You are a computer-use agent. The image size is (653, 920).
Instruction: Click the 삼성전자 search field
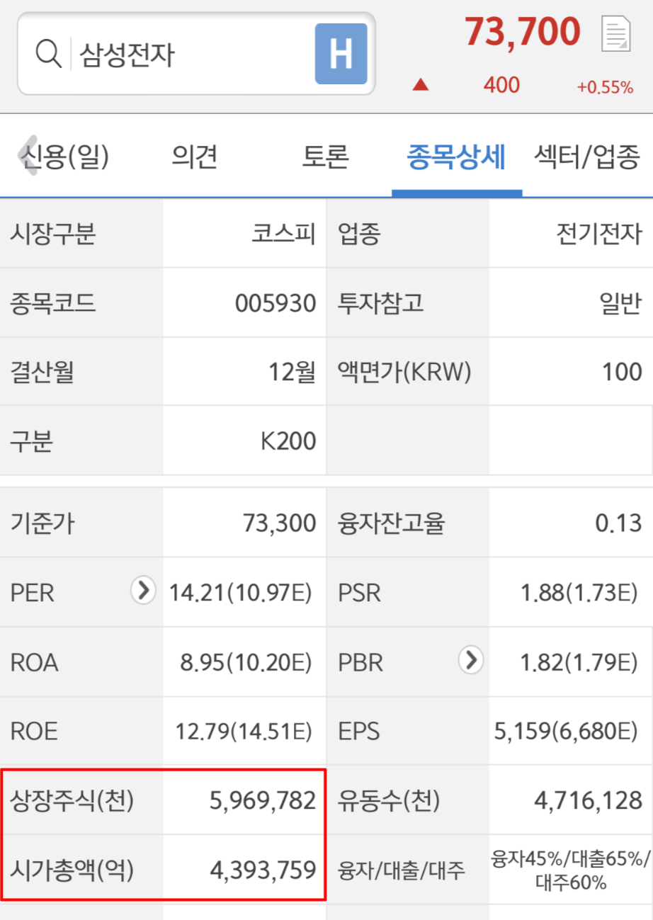196,54
